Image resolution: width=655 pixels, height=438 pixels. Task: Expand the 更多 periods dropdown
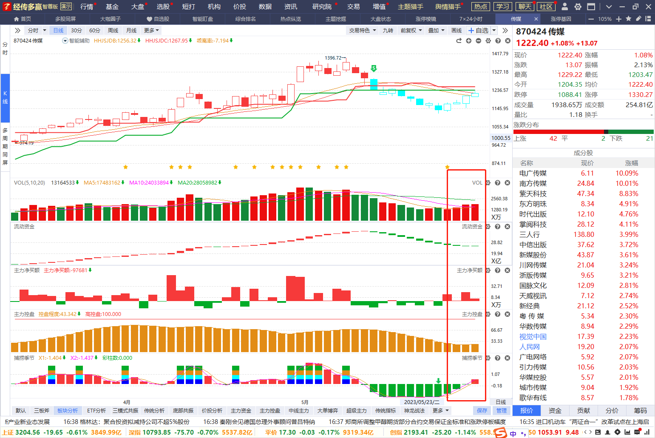[151, 31]
